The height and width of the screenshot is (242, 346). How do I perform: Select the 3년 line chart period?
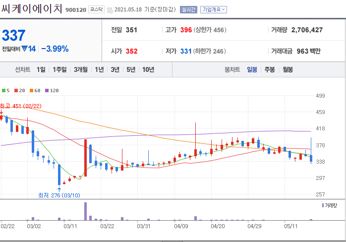point(115,69)
